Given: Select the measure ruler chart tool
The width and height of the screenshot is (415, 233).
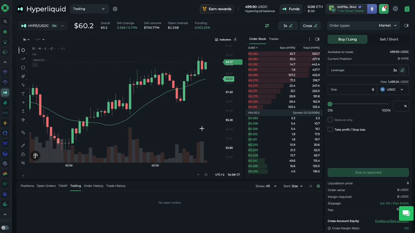Looking at the screenshot, I should [23, 133].
